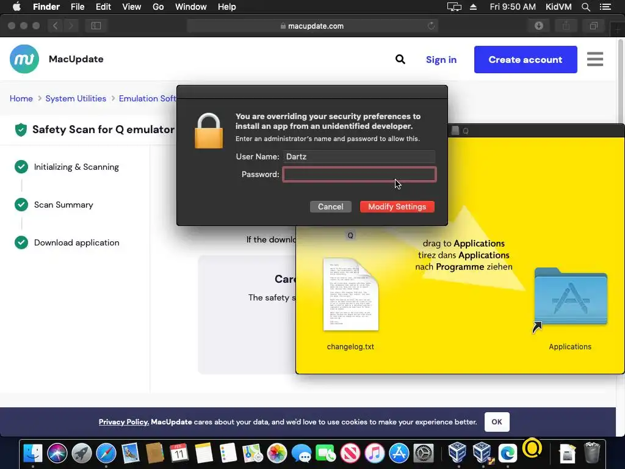Open the View menu
Screen dimensions: 625x469
point(132,7)
